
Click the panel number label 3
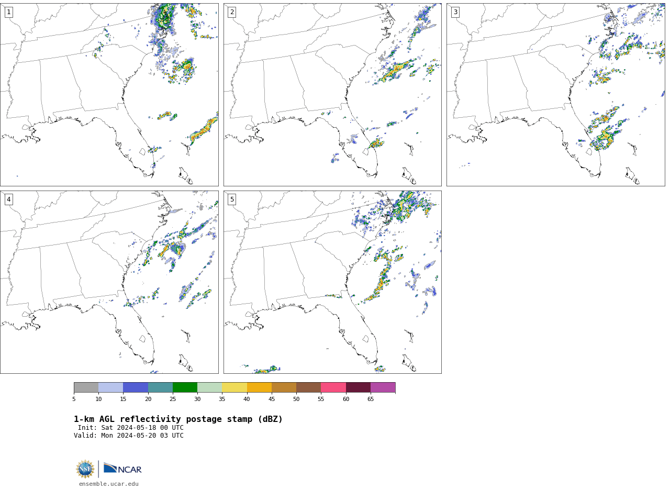pyautogui.click(x=455, y=12)
